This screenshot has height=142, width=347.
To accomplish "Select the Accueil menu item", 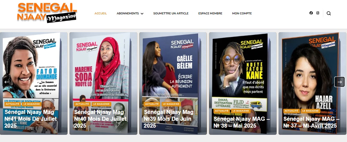I will pyautogui.click(x=101, y=13).
